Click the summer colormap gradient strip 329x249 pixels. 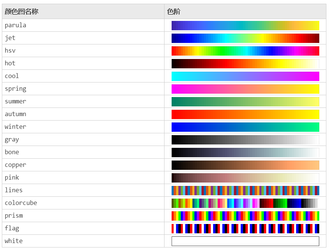click(x=245, y=101)
